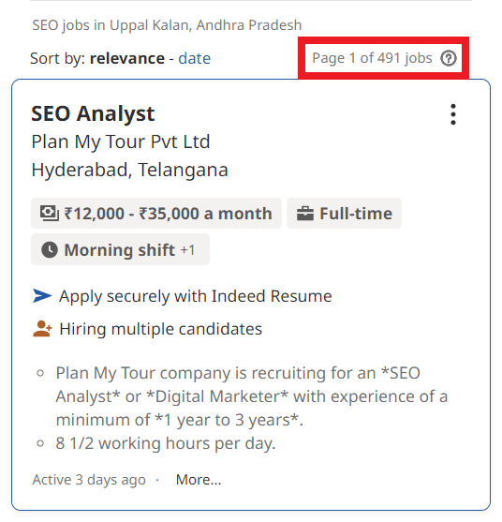Sort job results by date
The image size is (502, 522).
point(194,58)
